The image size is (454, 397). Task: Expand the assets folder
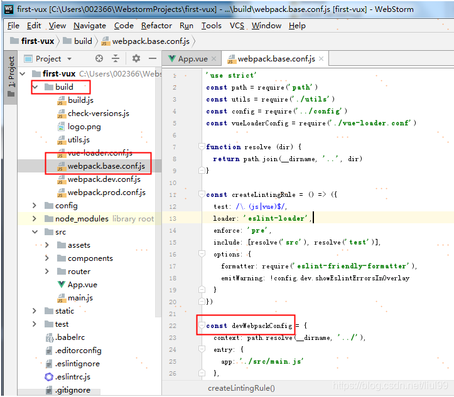pos(47,245)
